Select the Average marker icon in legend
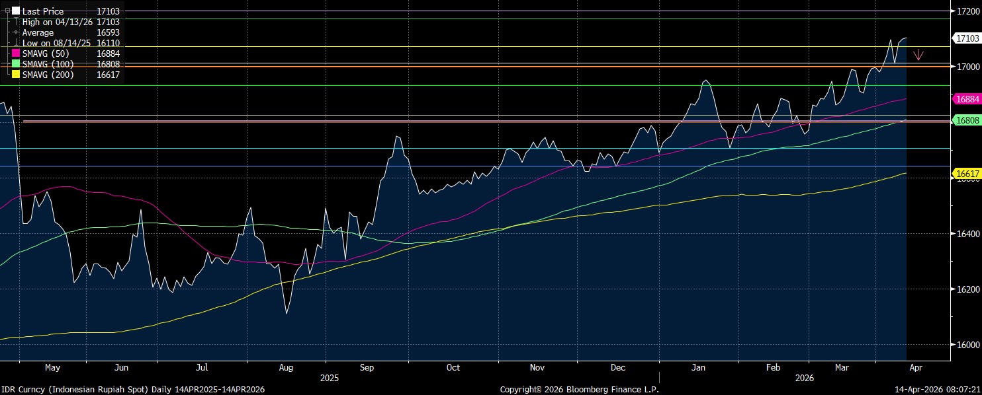Image resolution: width=982 pixels, height=395 pixels. (16, 32)
